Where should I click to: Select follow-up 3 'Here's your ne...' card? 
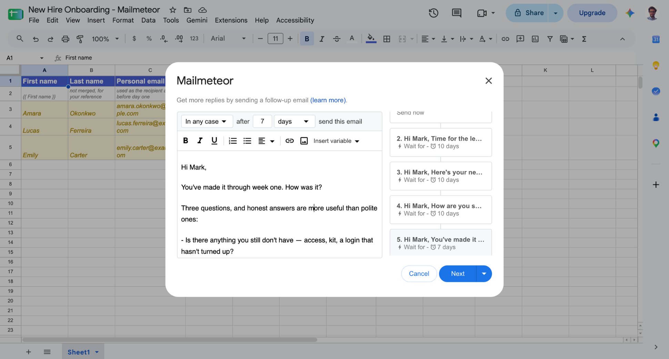click(x=440, y=176)
